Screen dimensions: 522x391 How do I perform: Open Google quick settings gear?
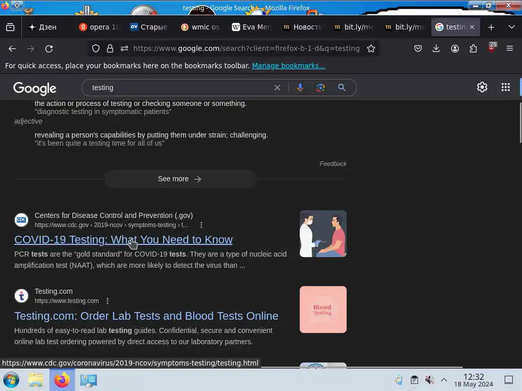pyautogui.click(x=482, y=87)
